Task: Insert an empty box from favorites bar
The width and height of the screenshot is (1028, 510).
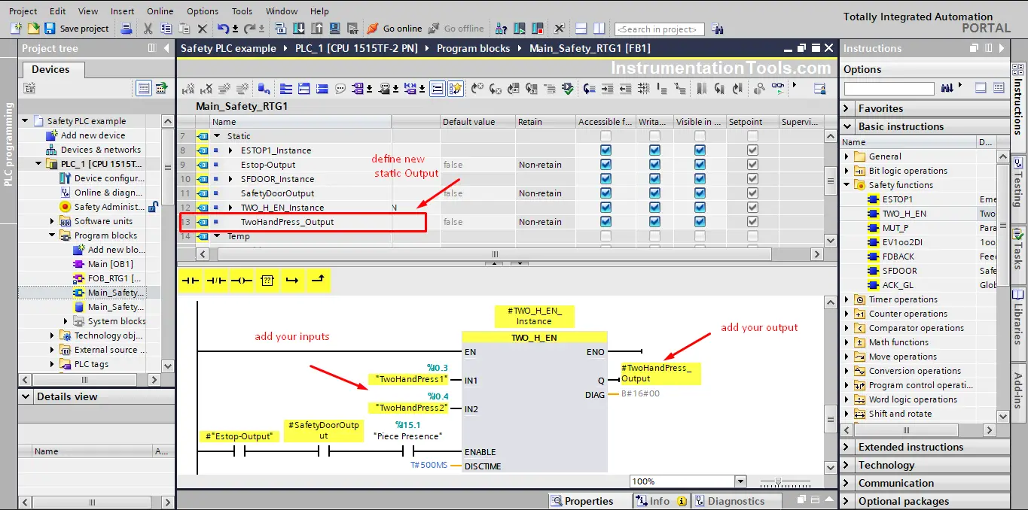Action: pos(267,281)
